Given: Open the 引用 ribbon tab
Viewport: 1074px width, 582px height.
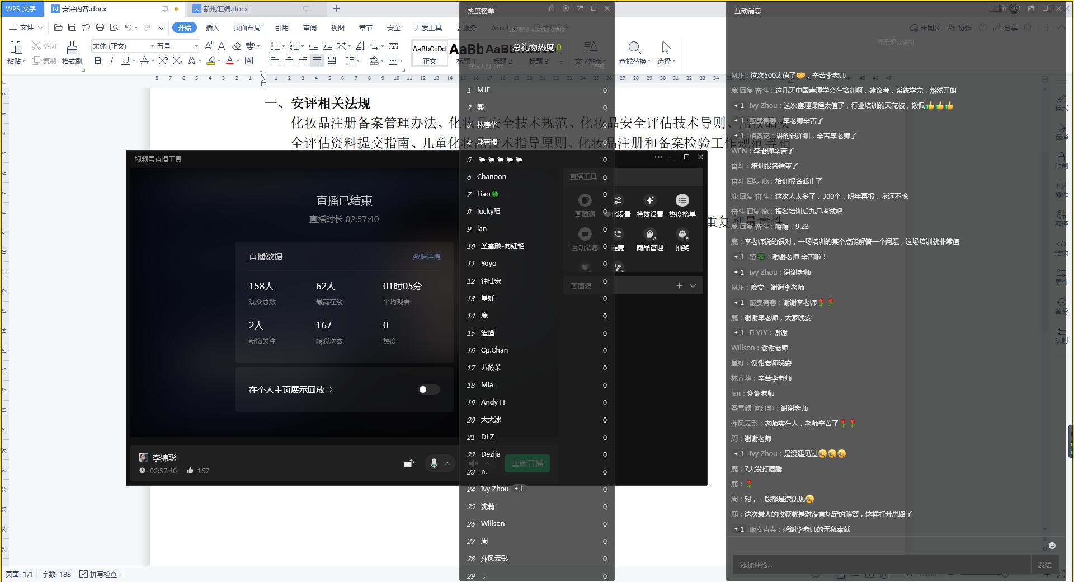Looking at the screenshot, I should [x=282, y=27].
